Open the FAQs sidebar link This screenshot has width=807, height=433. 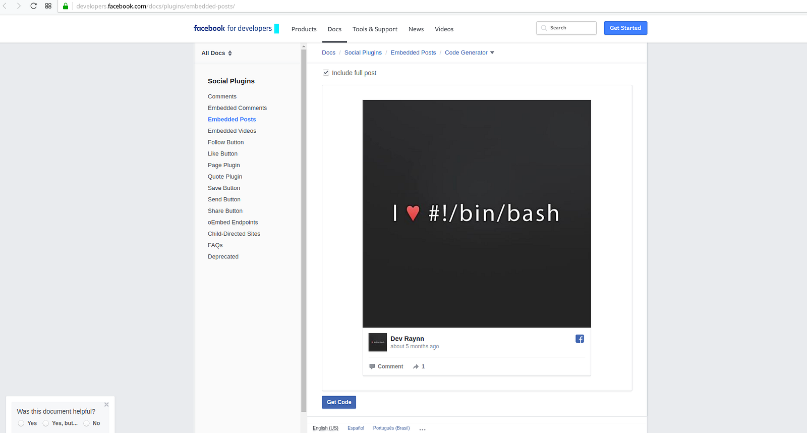215,245
